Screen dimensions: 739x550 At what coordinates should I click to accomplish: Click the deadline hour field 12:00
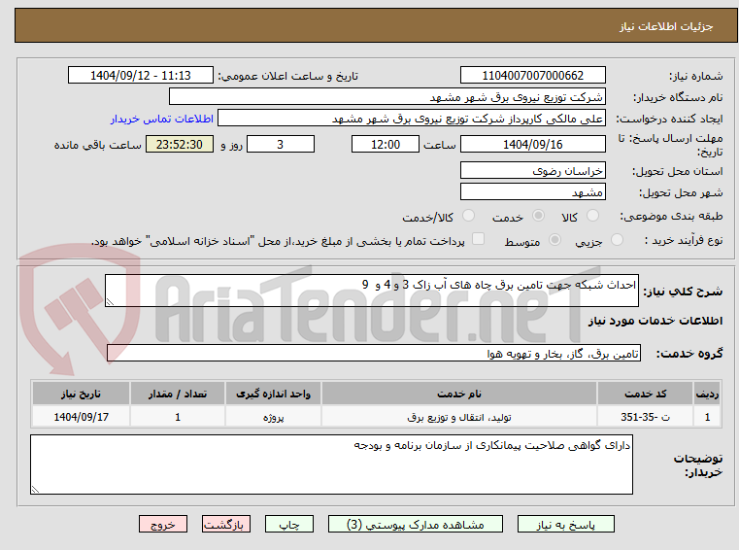click(x=386, y=145)
